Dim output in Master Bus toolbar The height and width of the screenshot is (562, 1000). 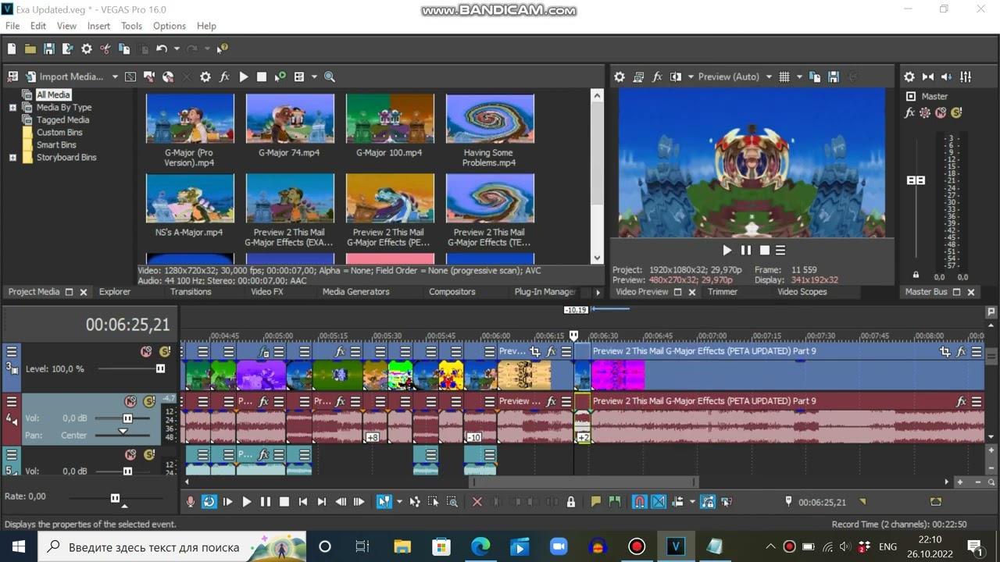pyautogui.click(x=947, y=76)
